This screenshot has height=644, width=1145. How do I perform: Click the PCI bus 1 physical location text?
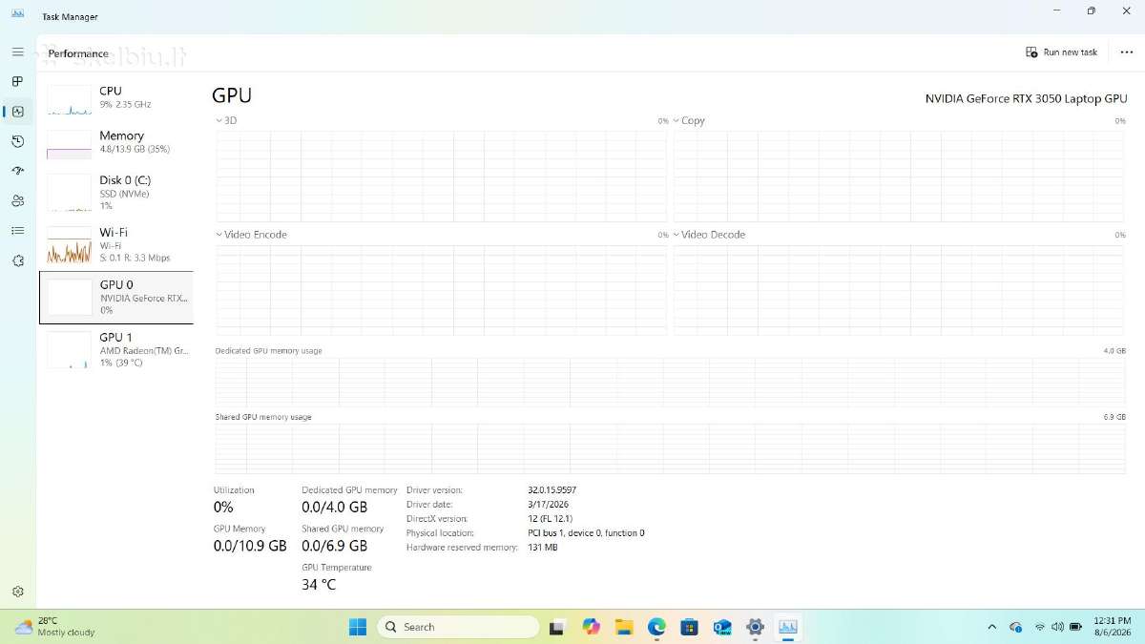point(586,533)
